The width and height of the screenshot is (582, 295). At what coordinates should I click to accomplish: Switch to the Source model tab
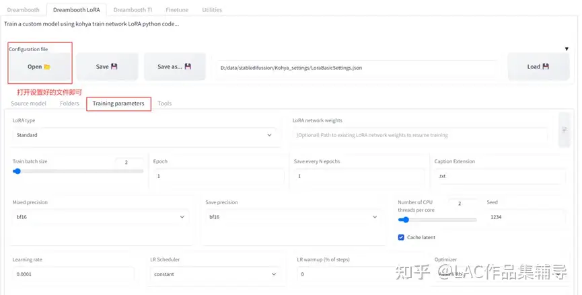tap(28, 103)
